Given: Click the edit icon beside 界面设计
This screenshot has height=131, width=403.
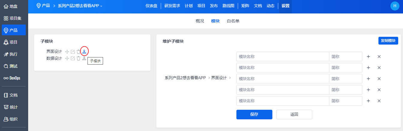Looking at the screenshot, I should [x=73, y=52].
